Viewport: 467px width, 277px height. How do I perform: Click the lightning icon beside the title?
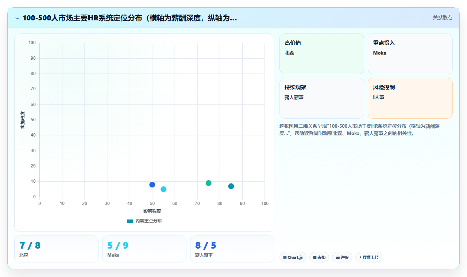pos(17,18)
